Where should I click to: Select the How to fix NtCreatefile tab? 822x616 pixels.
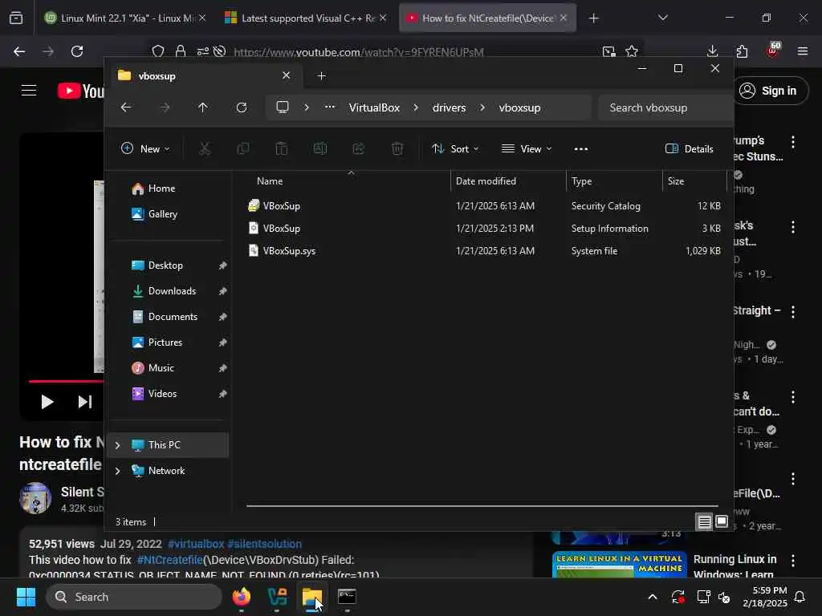(x=487, y=18)
